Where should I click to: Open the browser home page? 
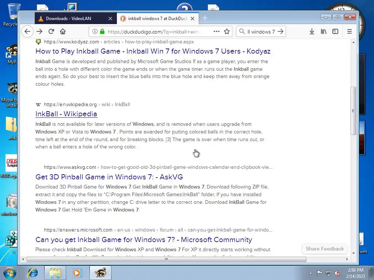(63, 31)
